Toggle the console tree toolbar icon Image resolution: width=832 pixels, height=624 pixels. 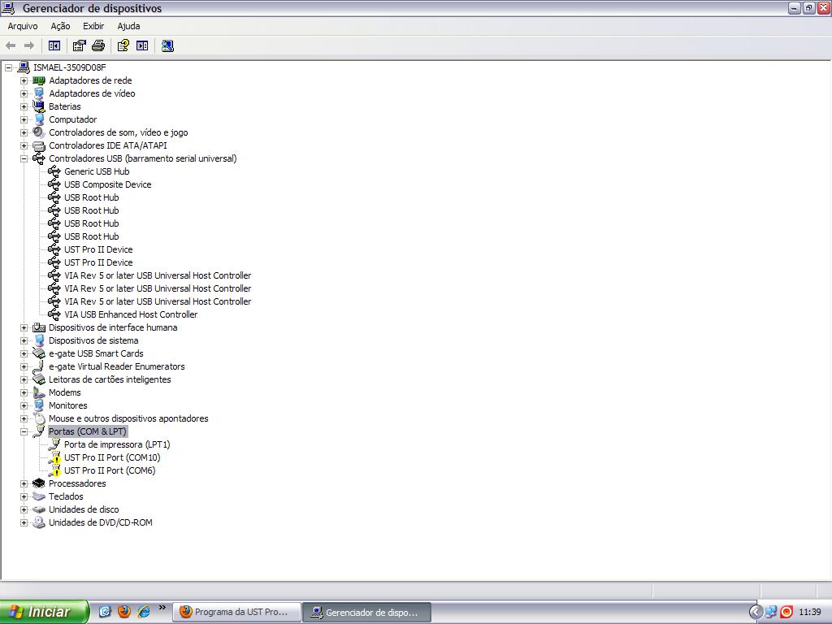pos(54,45)
